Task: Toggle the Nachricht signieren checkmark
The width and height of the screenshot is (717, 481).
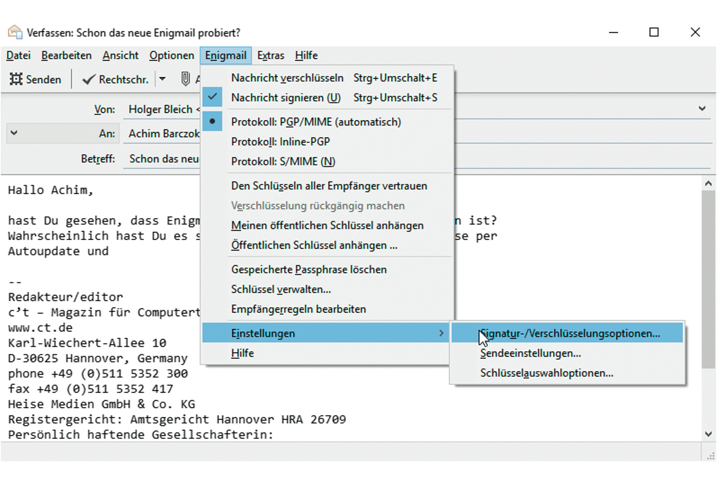Action: [x=212, y=97]
